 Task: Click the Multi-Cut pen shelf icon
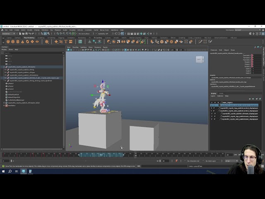[x=200, y=41]
